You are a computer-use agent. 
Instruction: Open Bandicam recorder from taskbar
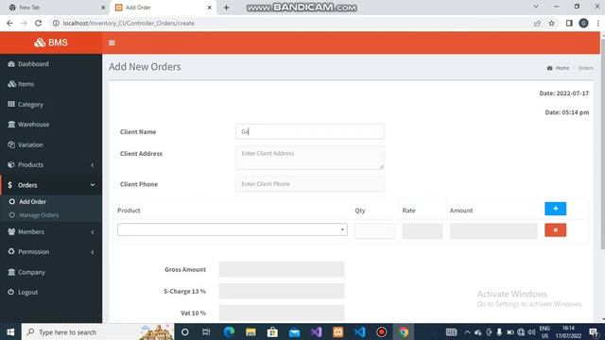coord(382,331)
